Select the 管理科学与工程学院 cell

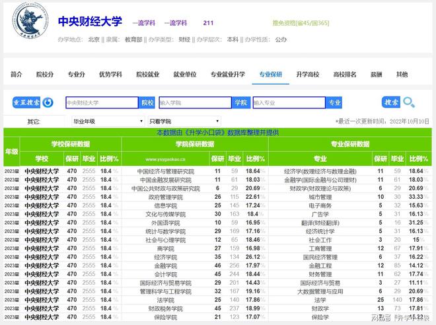point(166,291)
